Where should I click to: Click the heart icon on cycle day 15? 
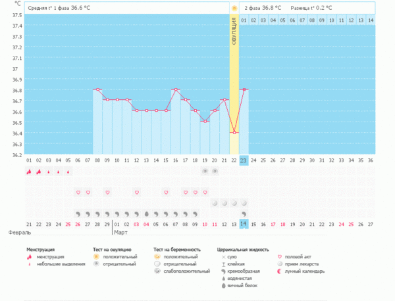[x=166, y=193]
